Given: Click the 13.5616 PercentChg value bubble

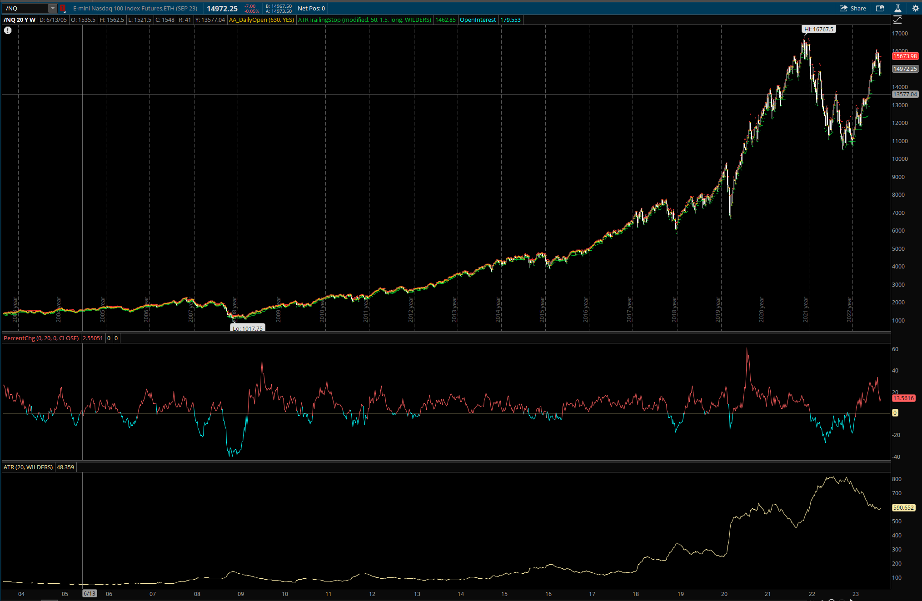Looking at the screenshot, I should (904, 398).
